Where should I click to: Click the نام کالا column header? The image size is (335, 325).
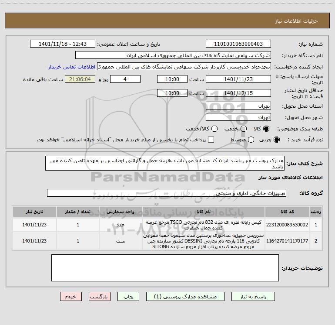204,212
